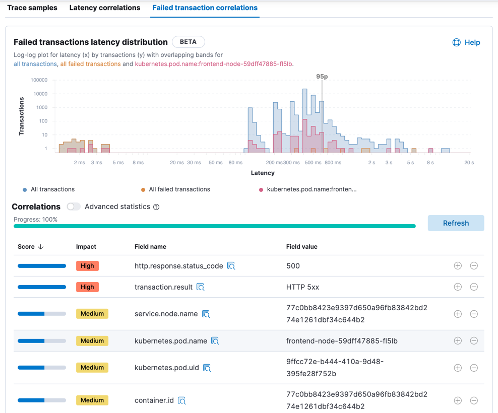Click inspect icon next to kubernetes.pod.name

(x=215, y=341)
